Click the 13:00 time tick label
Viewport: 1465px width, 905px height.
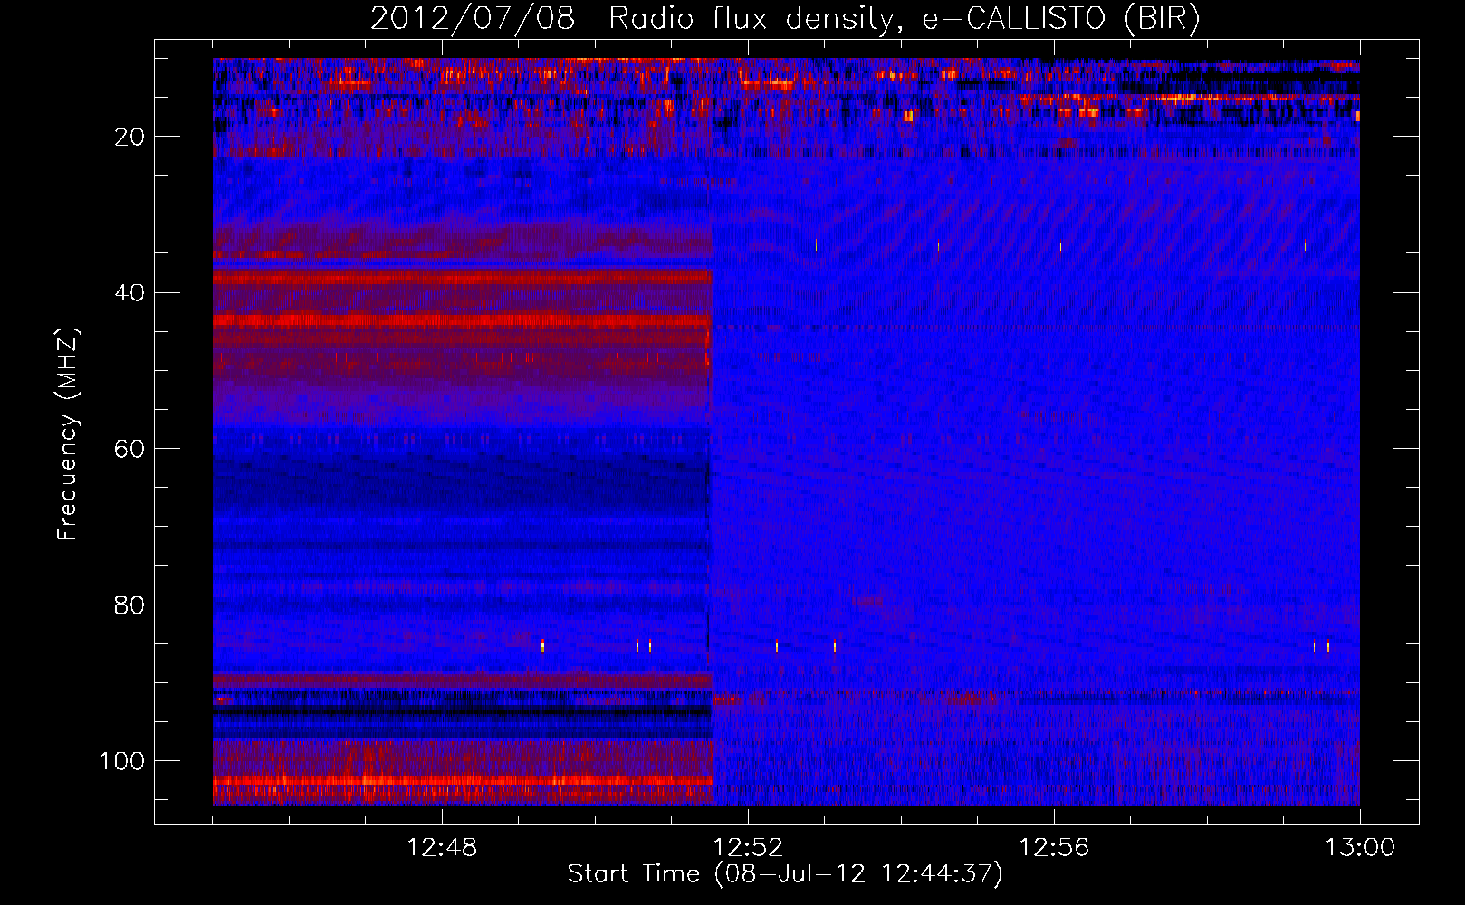[1360, 848]
